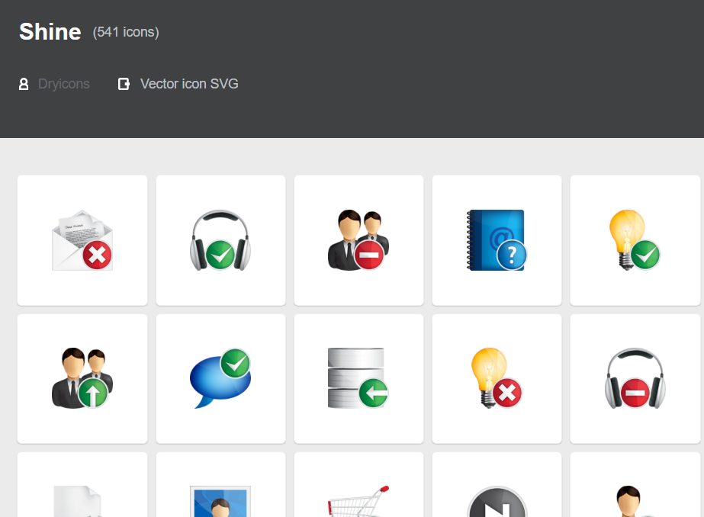This screenshot has width=704, height=517.
Task: Click the Shine pack title
Action: click(x=50, y=31)
